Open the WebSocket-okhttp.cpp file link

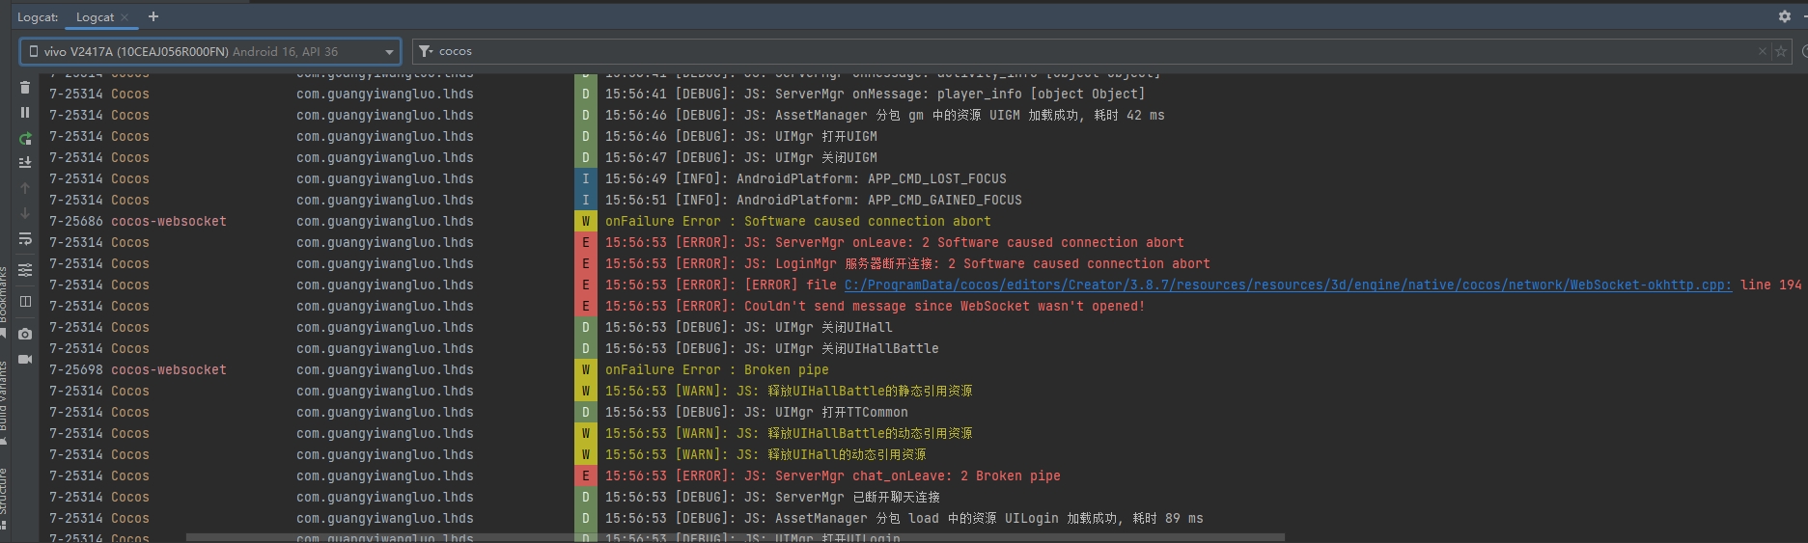tap(1288, 285)
